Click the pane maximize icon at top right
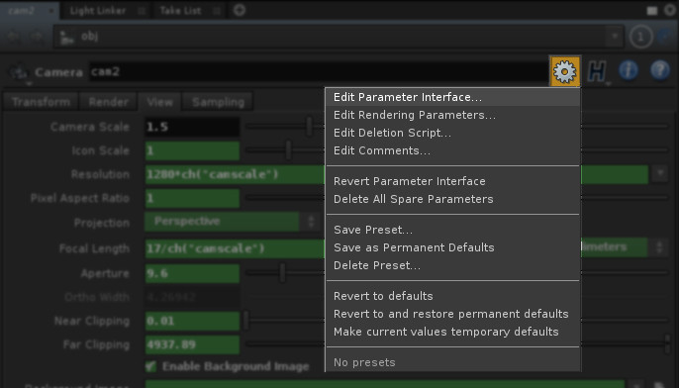 pyautogui.click(x=652, y=11)
